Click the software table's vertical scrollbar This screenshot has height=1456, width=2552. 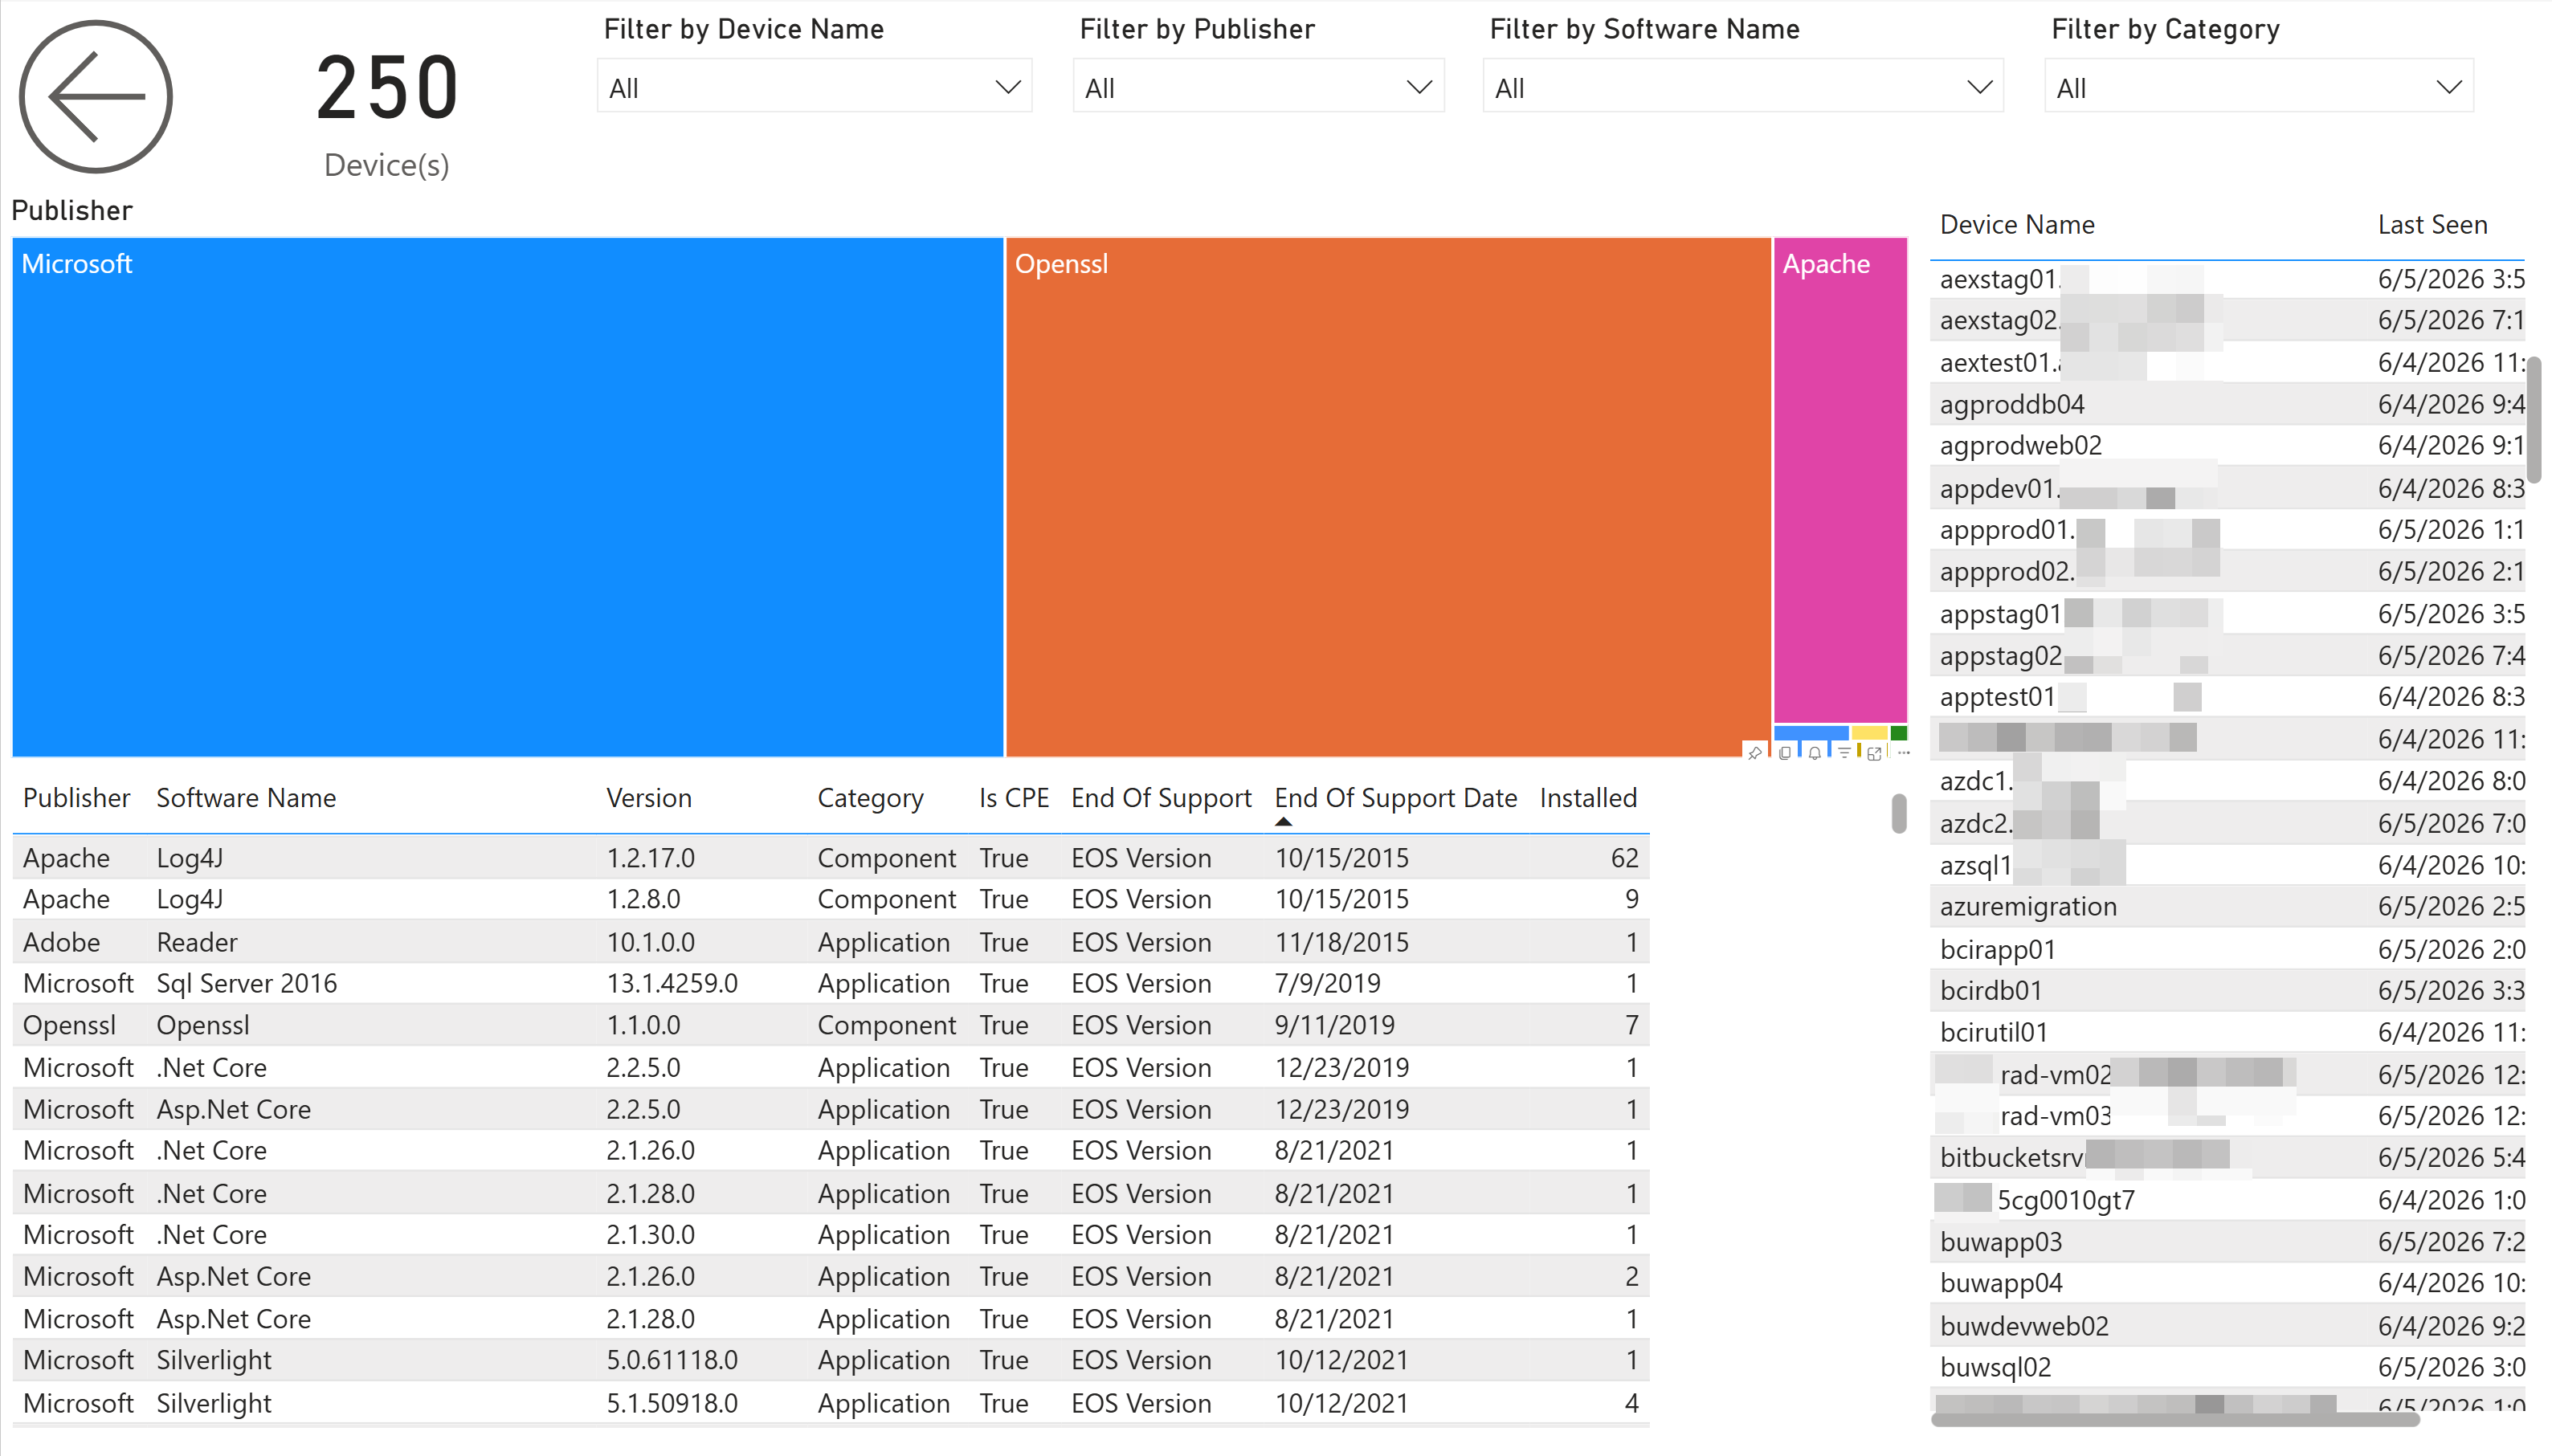pyautogui.click(x=1899, y=813)
